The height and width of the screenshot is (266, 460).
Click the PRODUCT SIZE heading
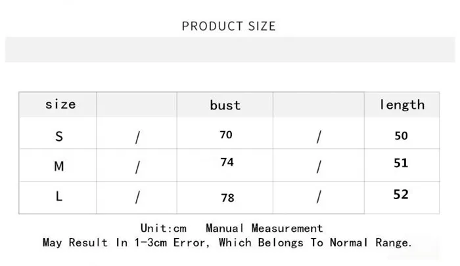(x=229, y=26)
